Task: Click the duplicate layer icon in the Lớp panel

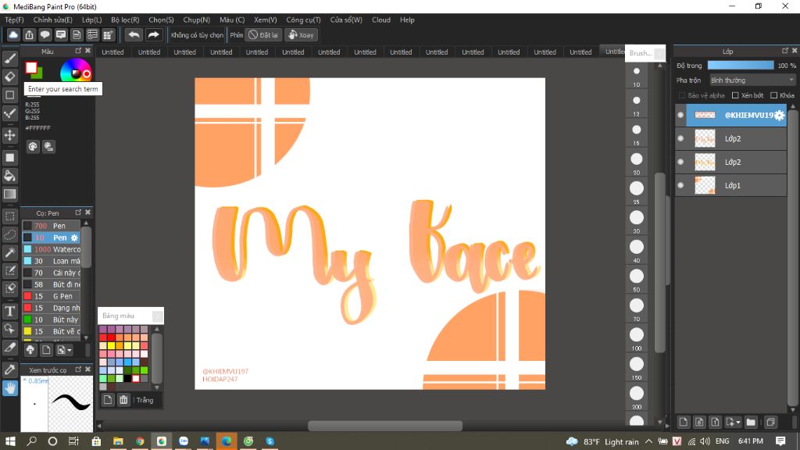Action: (770, 422)
